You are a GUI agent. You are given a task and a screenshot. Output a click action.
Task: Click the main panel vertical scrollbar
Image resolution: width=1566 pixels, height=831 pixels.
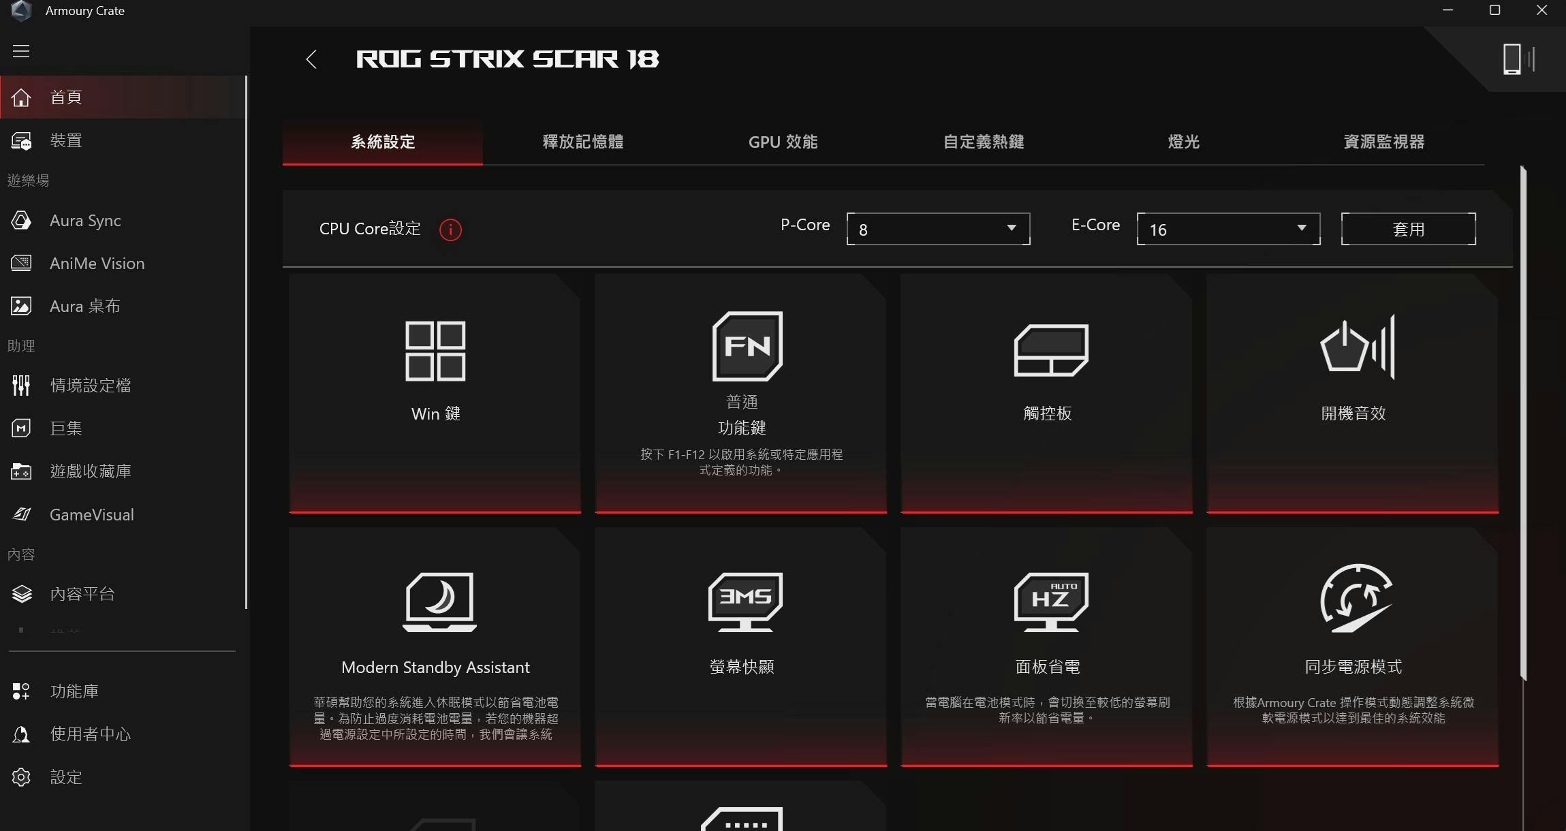coord(1523,422)
